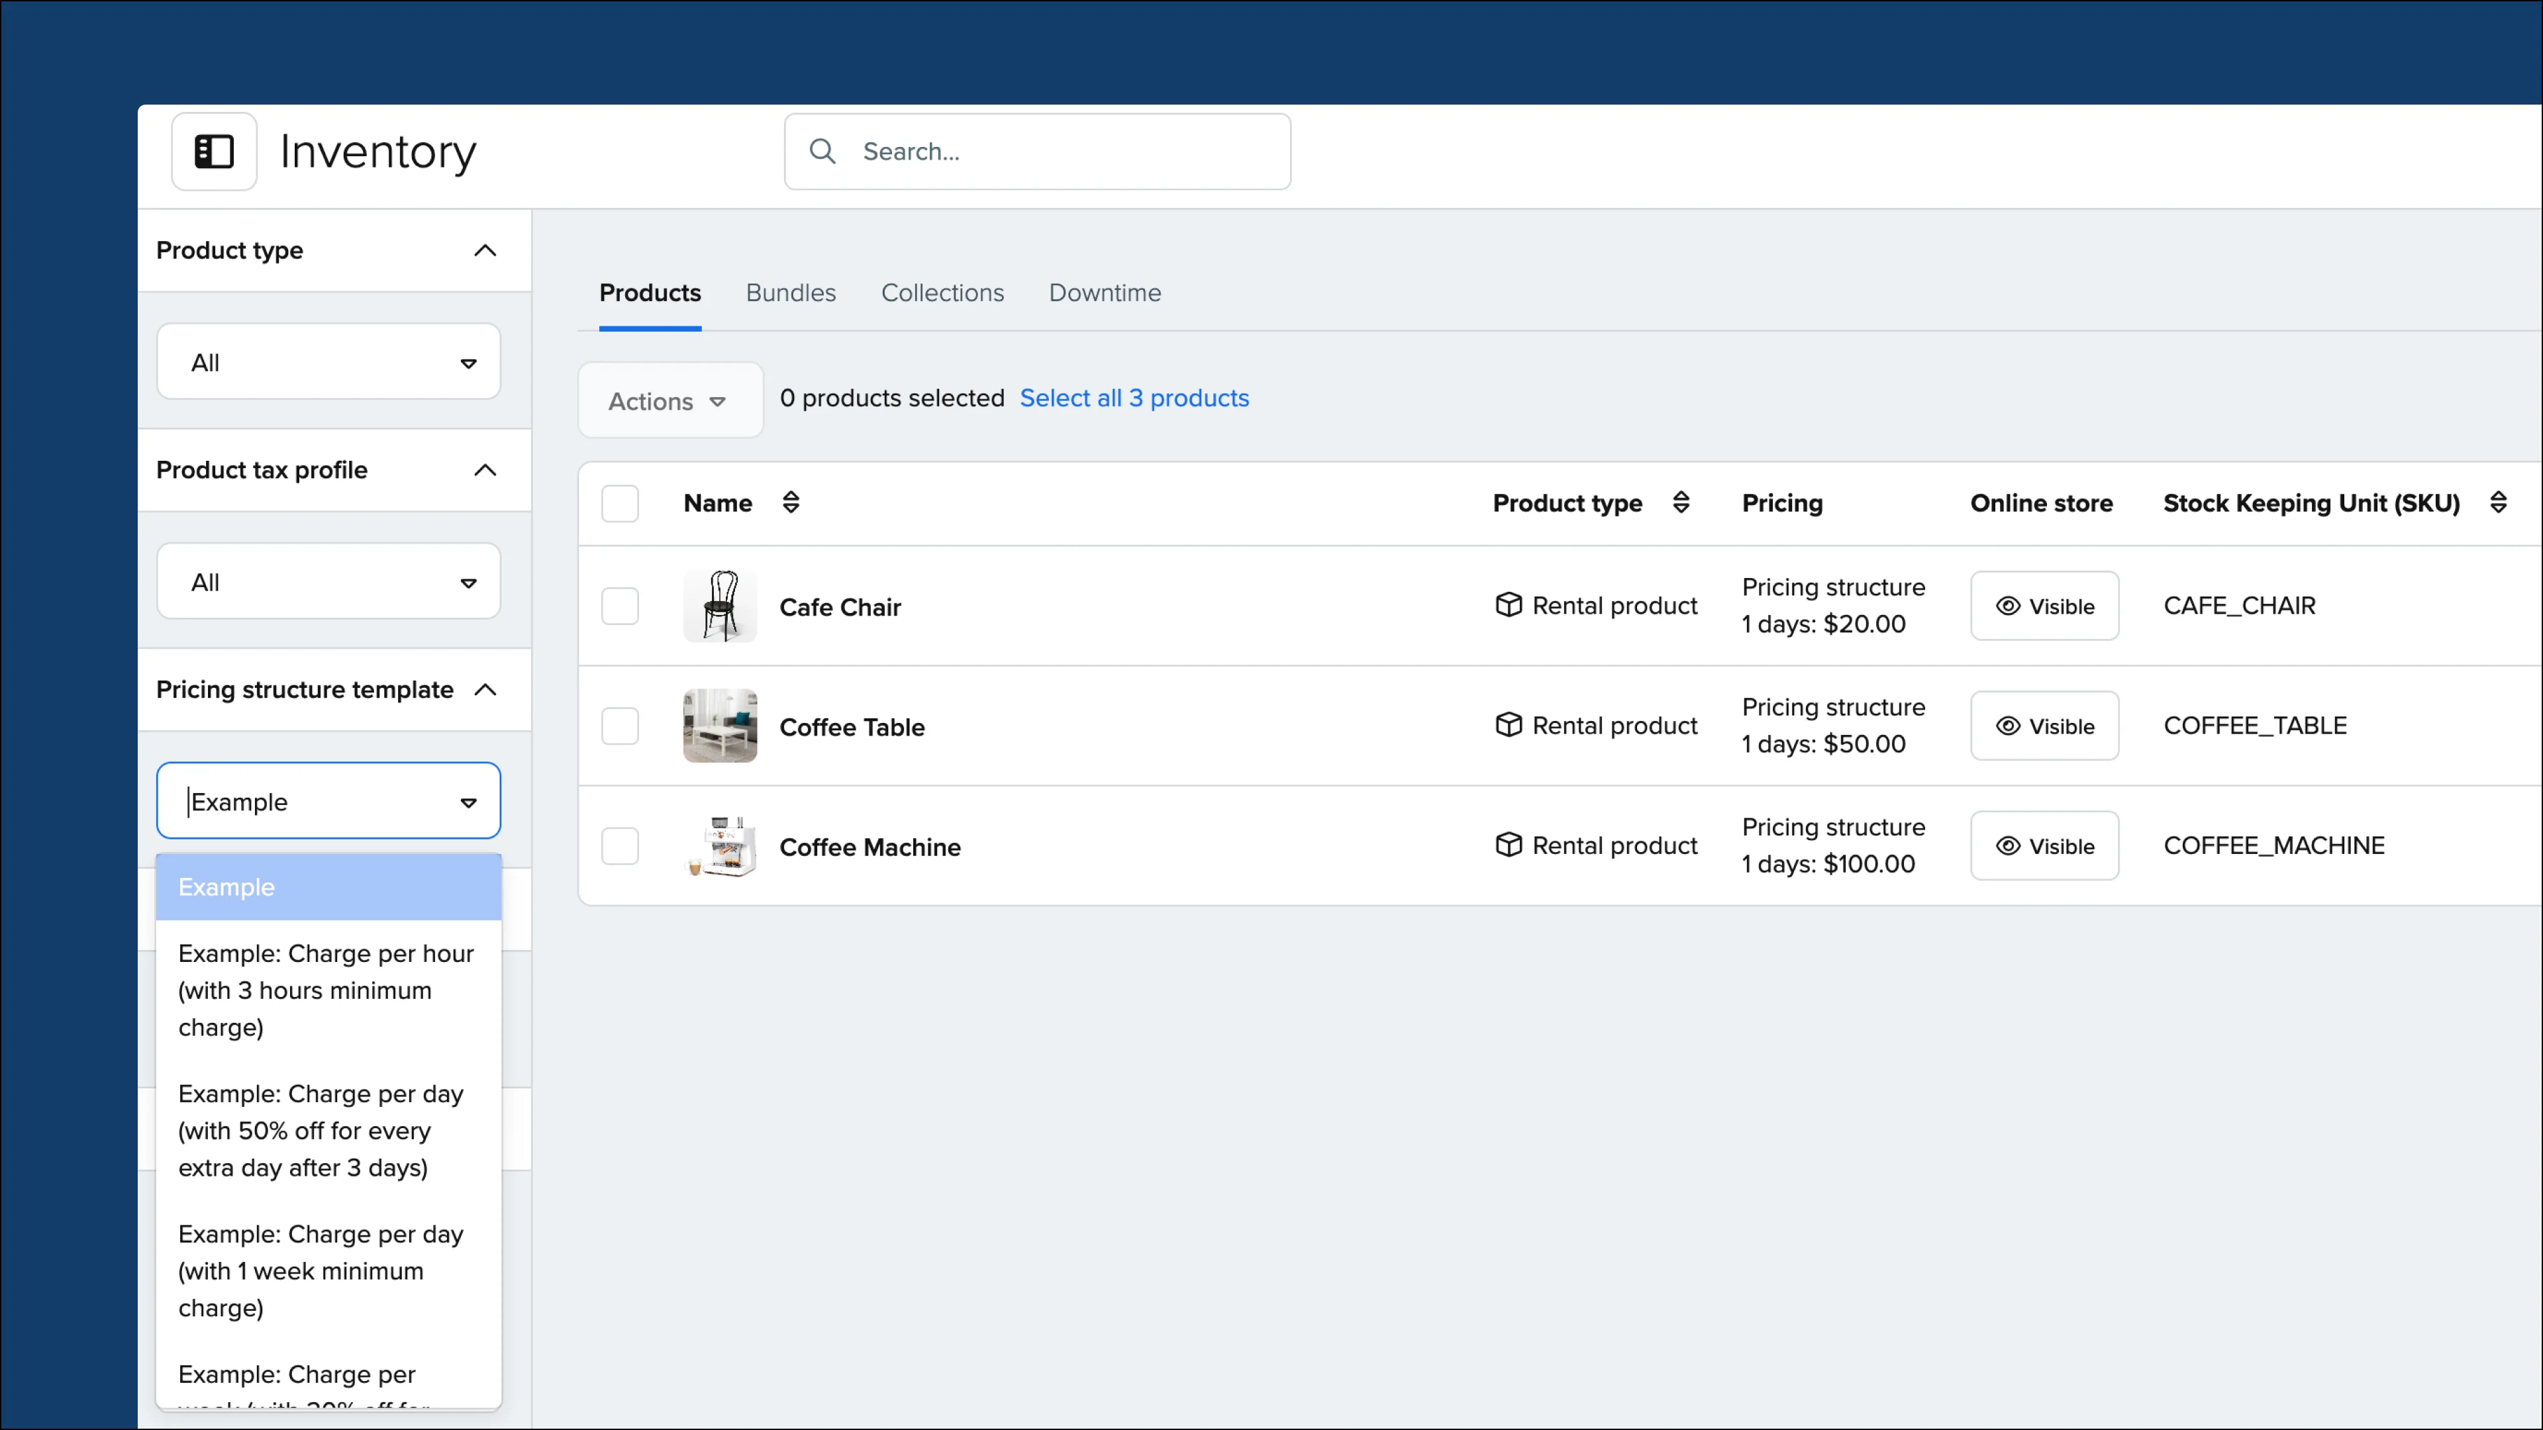Tick the select-all header checkbox
Viewport: 2543px width, 1430px height.
click(620, 503)
